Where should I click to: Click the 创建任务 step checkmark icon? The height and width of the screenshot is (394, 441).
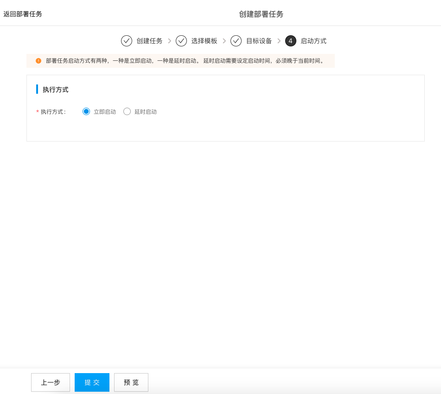pyautogui.click(x=127, y=41)
